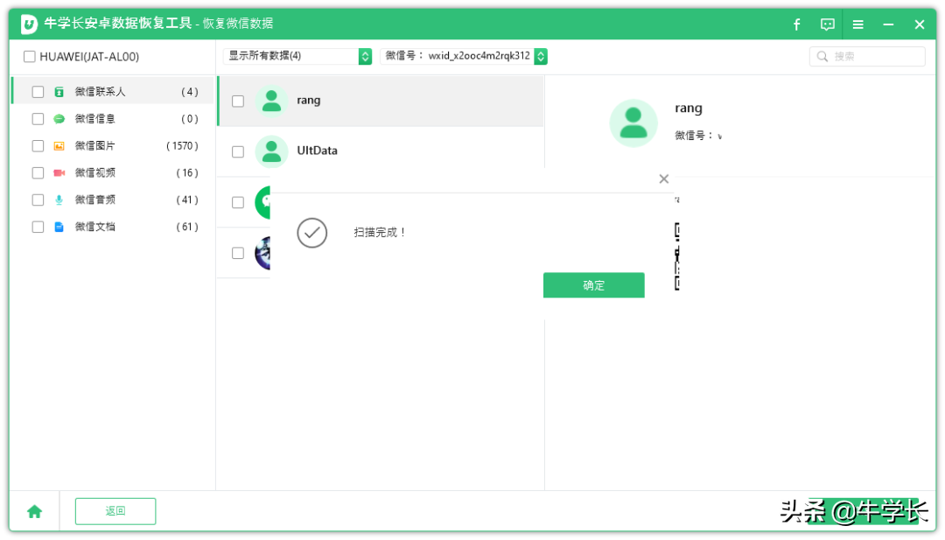Click the search magnifier icon
945x540 pixels.
[822, 56]
